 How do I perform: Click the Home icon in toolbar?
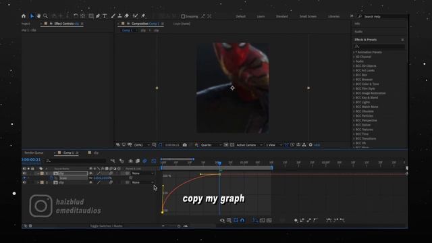click(x=24, y=16)
